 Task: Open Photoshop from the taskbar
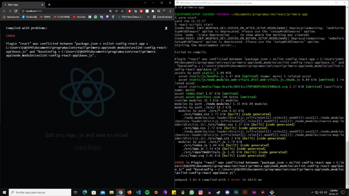(236, 192)
